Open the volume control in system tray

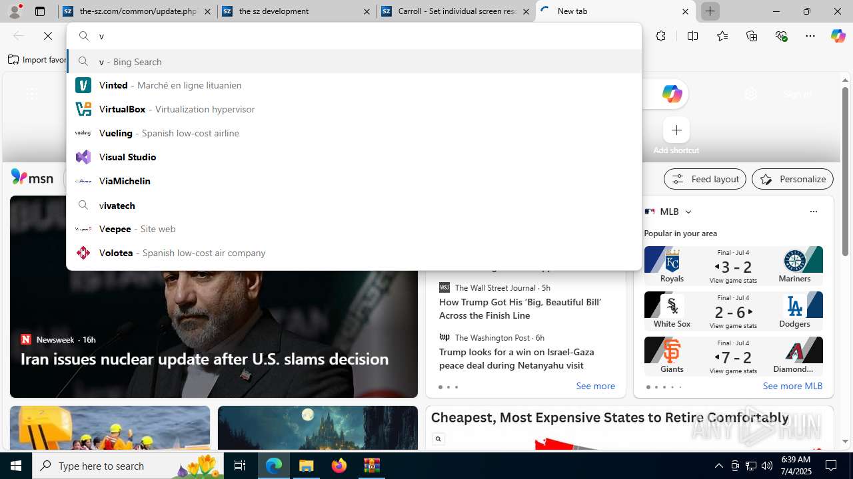click(767, 466)
